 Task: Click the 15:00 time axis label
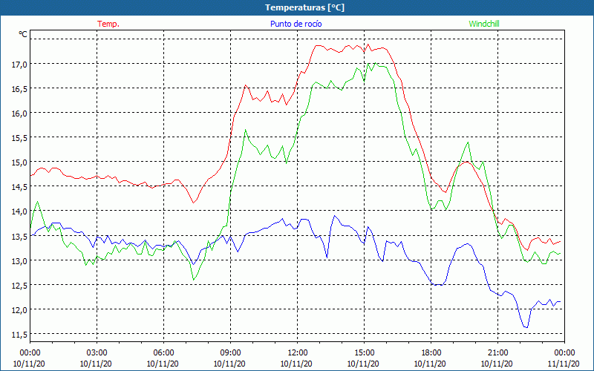pyautogui.click(x=364, y=353)
